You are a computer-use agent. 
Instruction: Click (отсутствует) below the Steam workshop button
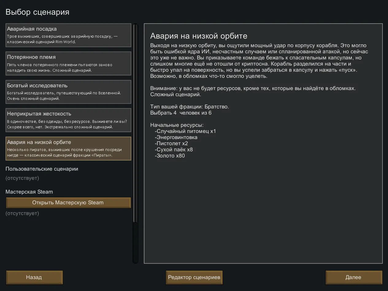point(22,214)
